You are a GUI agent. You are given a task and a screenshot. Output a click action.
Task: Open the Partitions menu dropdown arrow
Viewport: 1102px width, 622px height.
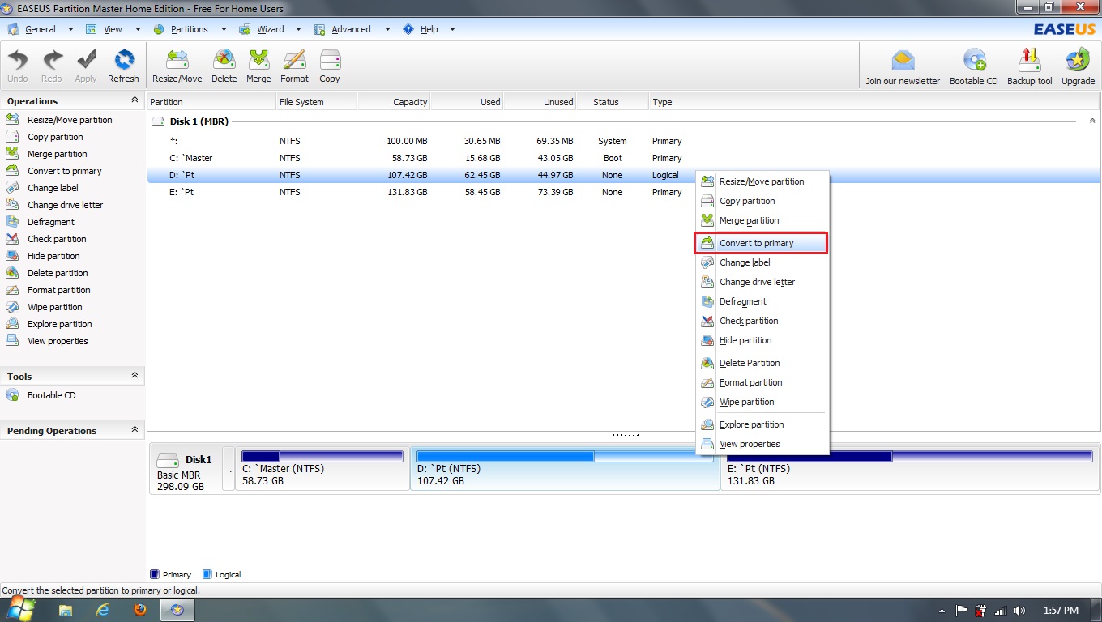[x=224, y=29]
